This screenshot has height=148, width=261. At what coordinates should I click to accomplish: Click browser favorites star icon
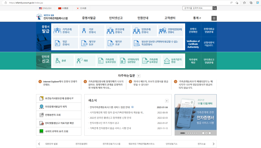[x=244, y=3]
